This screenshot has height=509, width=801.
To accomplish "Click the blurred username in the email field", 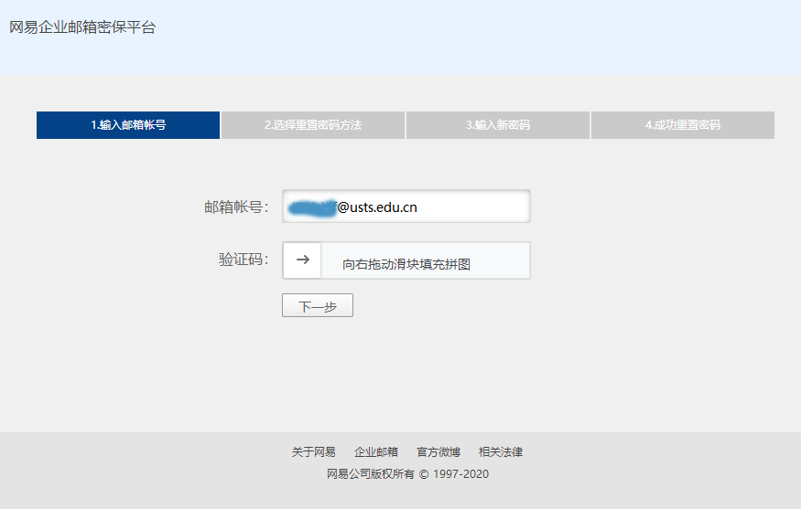I will 310,207.
